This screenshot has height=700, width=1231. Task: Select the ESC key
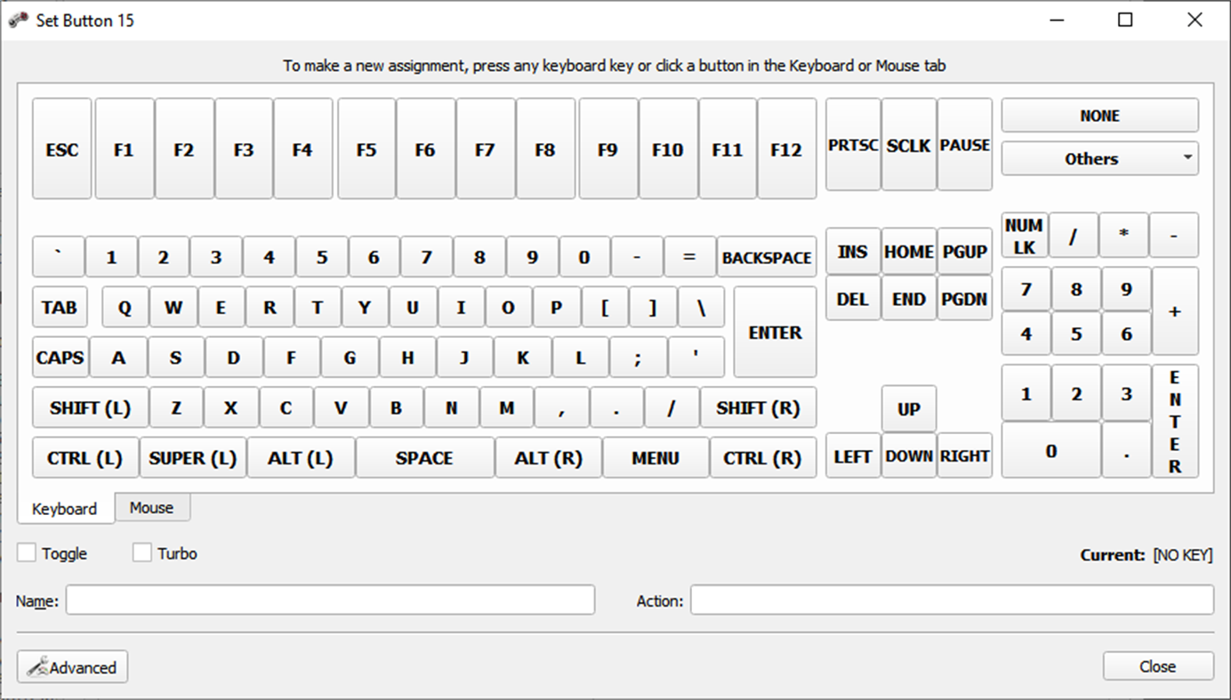pos(61,148)
